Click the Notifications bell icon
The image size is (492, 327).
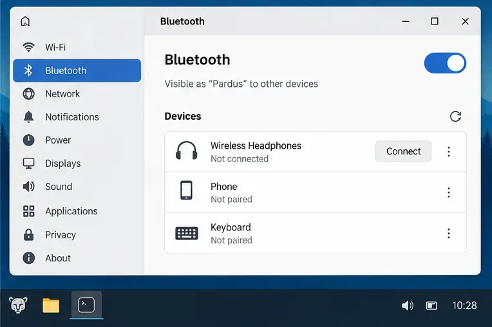tap(28, 117)
